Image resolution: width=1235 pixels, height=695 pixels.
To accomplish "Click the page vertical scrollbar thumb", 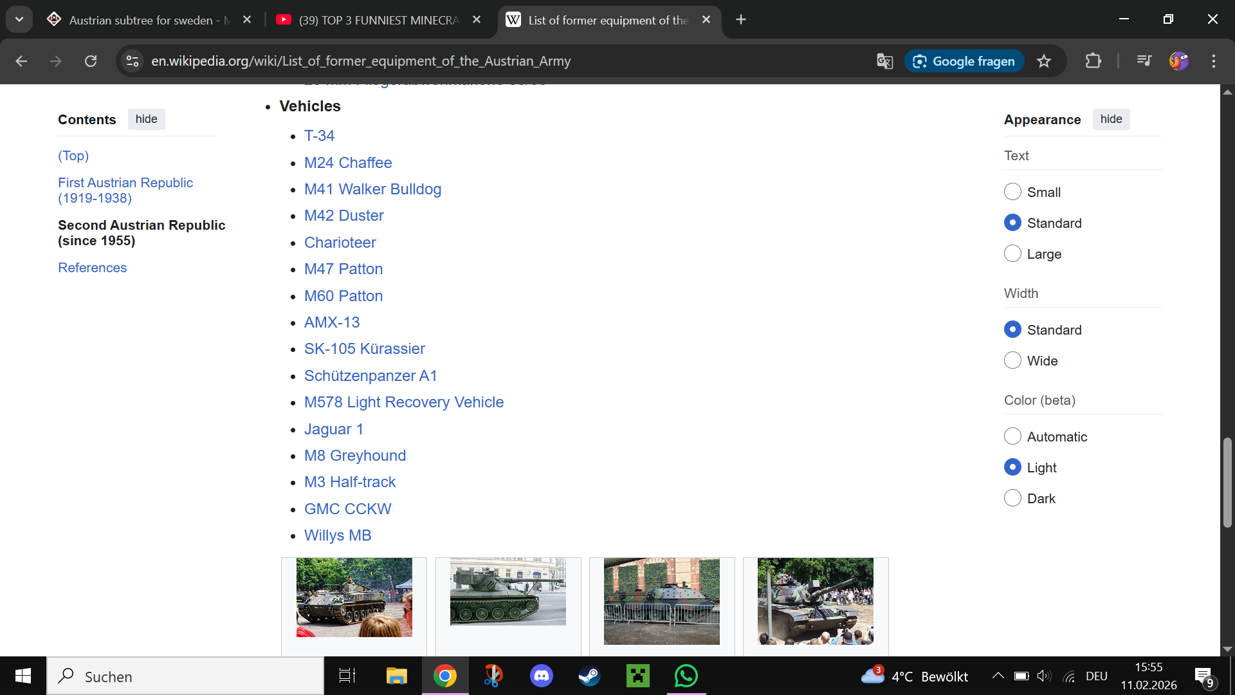I will click(1227, 483).
